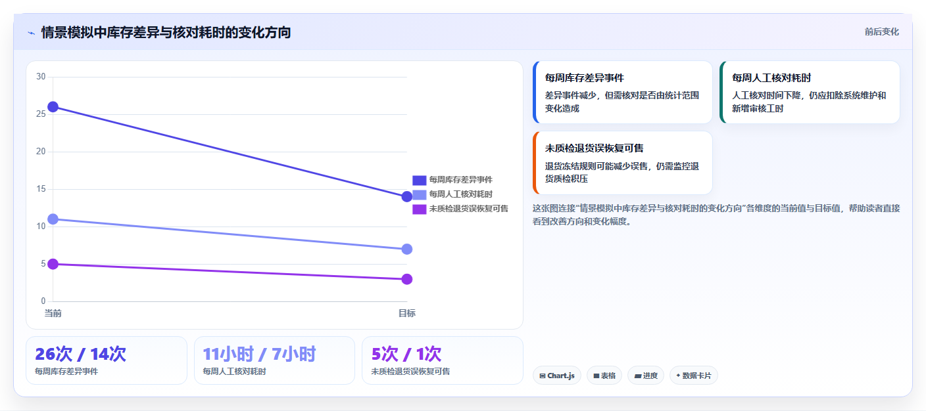Image resolution: width=926 pixels, height=411 pixels.
Task: Click the Chart.js tag
Action: [x=556, y=376]
